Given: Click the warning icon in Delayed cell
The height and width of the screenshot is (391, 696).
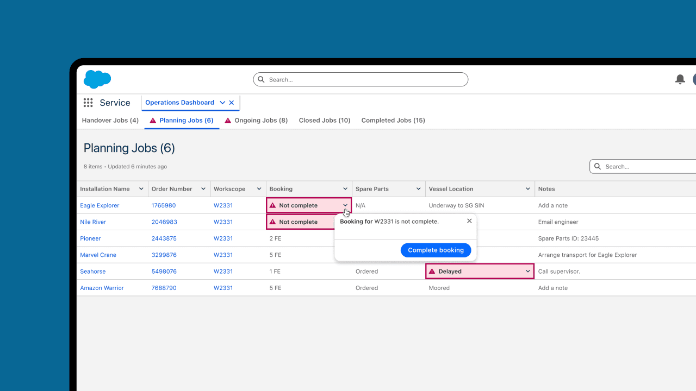Looking at the screenshot, I should 432,271.
